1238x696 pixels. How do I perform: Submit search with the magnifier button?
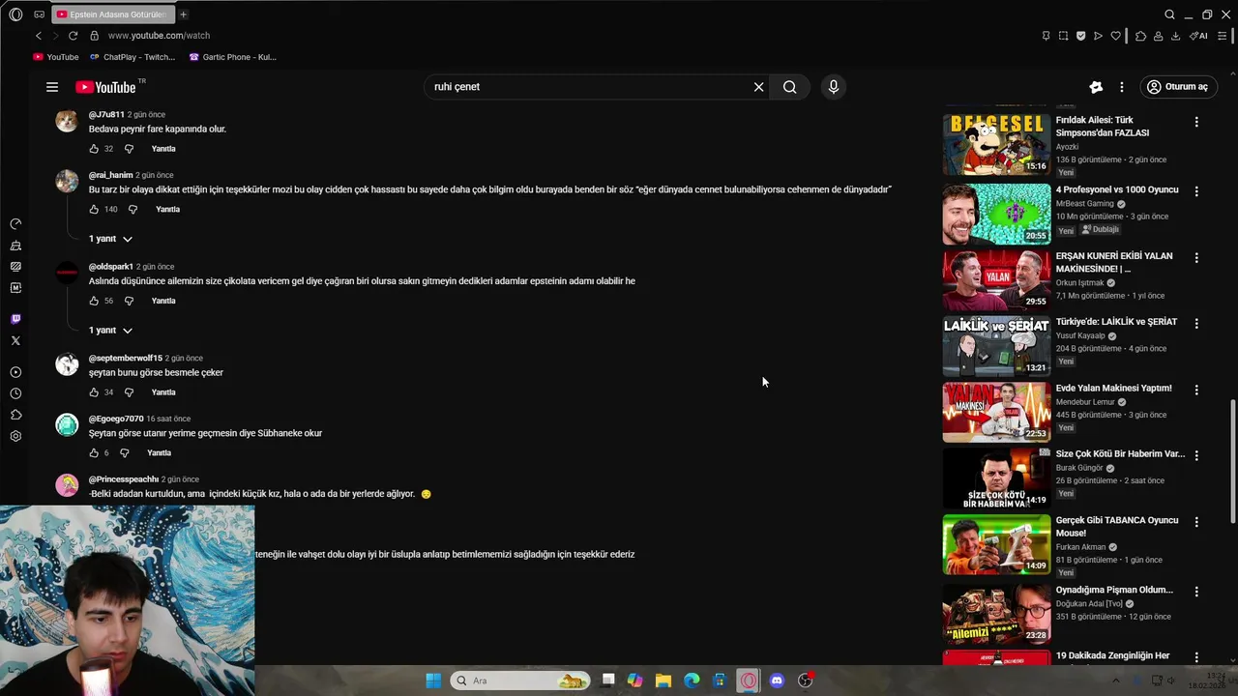pos(790,87)
